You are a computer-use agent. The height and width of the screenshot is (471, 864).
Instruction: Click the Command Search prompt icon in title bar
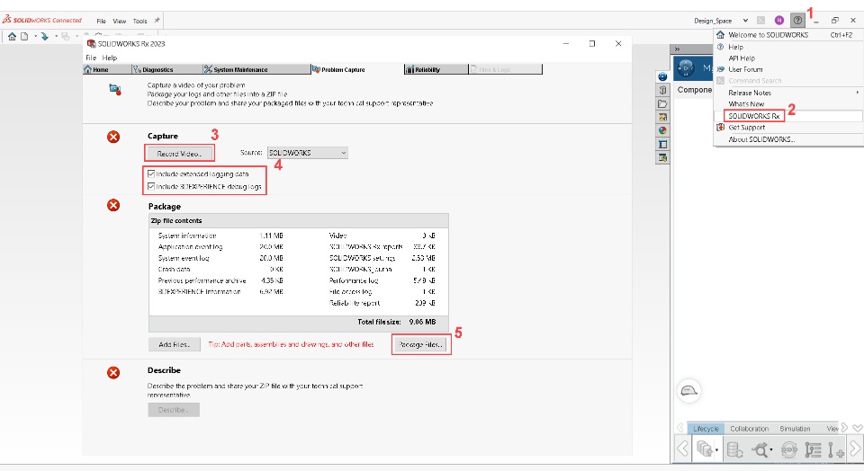[761, 21]
